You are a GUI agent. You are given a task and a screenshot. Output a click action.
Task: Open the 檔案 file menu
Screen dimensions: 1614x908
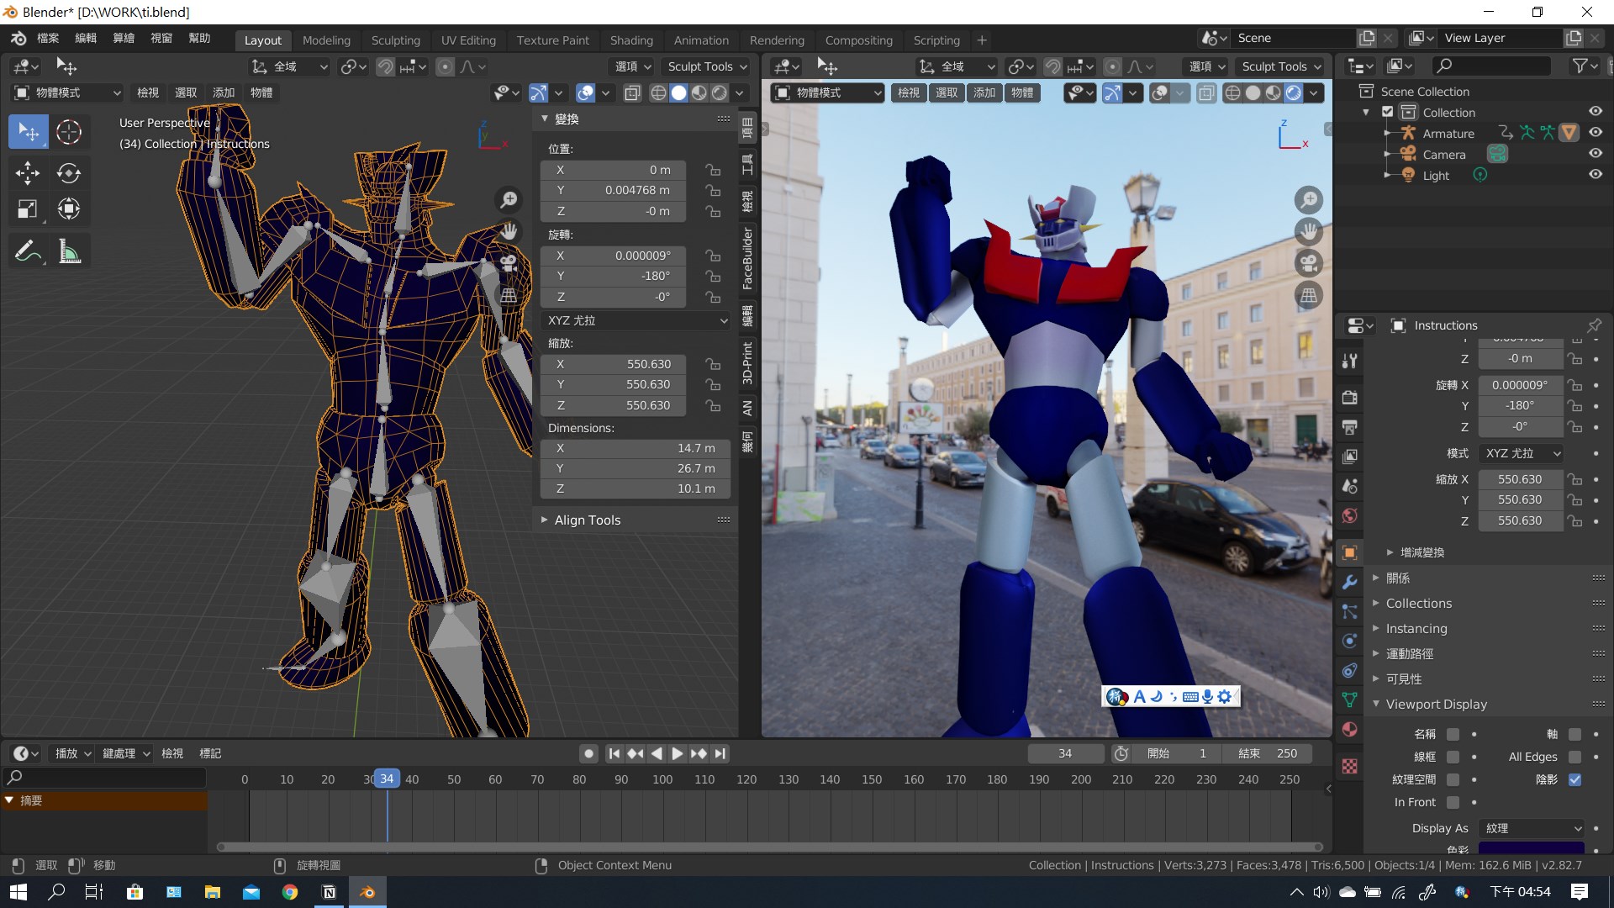coord(48,38)
